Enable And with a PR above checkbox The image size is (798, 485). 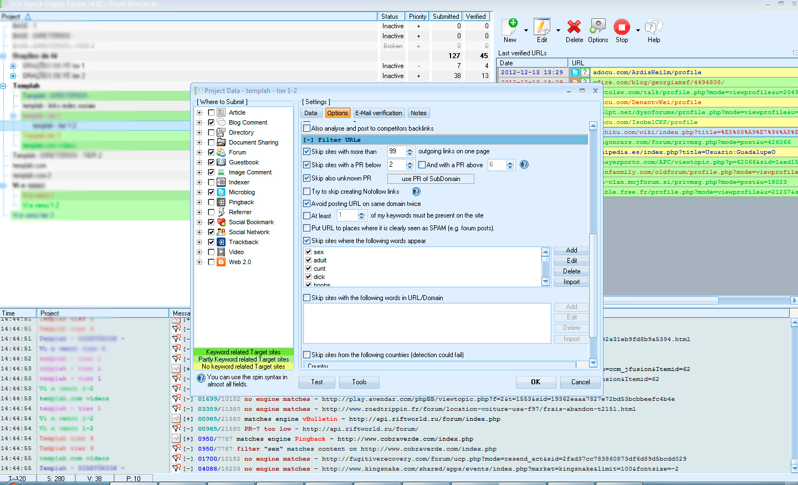[422, 164]
